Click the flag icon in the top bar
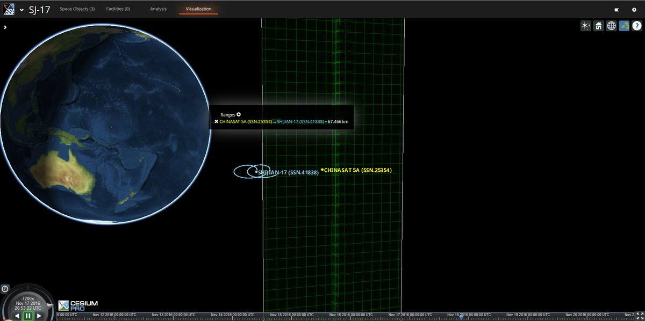Screen dimensions: 645x321 pos(617,10)
